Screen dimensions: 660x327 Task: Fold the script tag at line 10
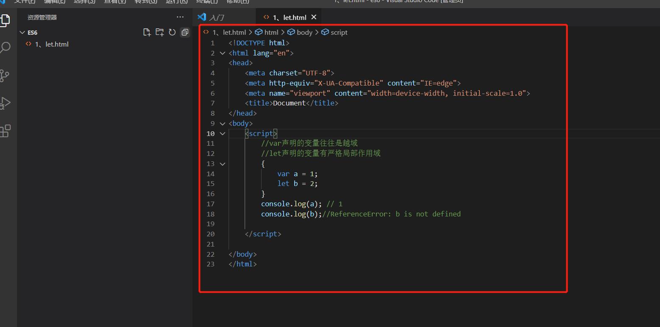pyautogui.click(x=223, y=133)
